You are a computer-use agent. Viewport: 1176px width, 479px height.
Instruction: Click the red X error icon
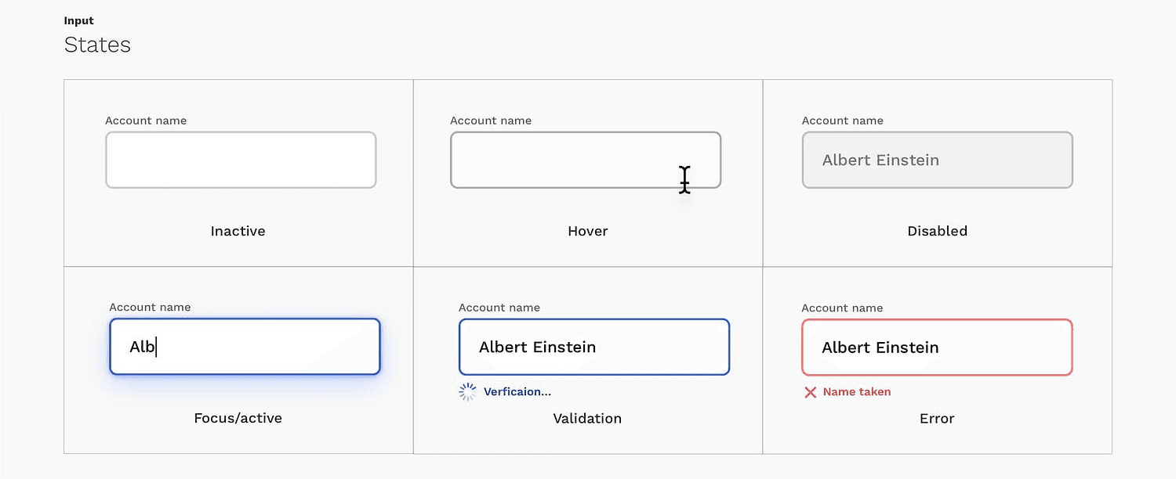[811, 392]
